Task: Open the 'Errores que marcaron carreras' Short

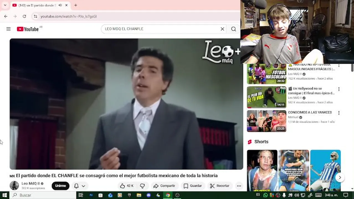Action: click(294, 170)
